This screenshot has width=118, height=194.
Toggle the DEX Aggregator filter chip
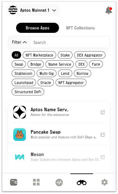click(x=90, y=55)
